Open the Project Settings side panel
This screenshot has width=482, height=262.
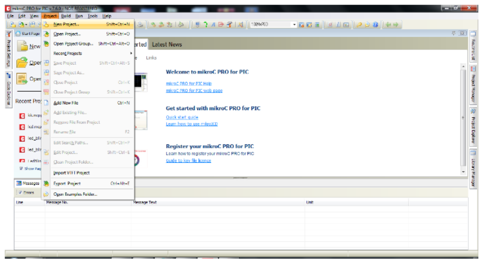click(8, 50)
